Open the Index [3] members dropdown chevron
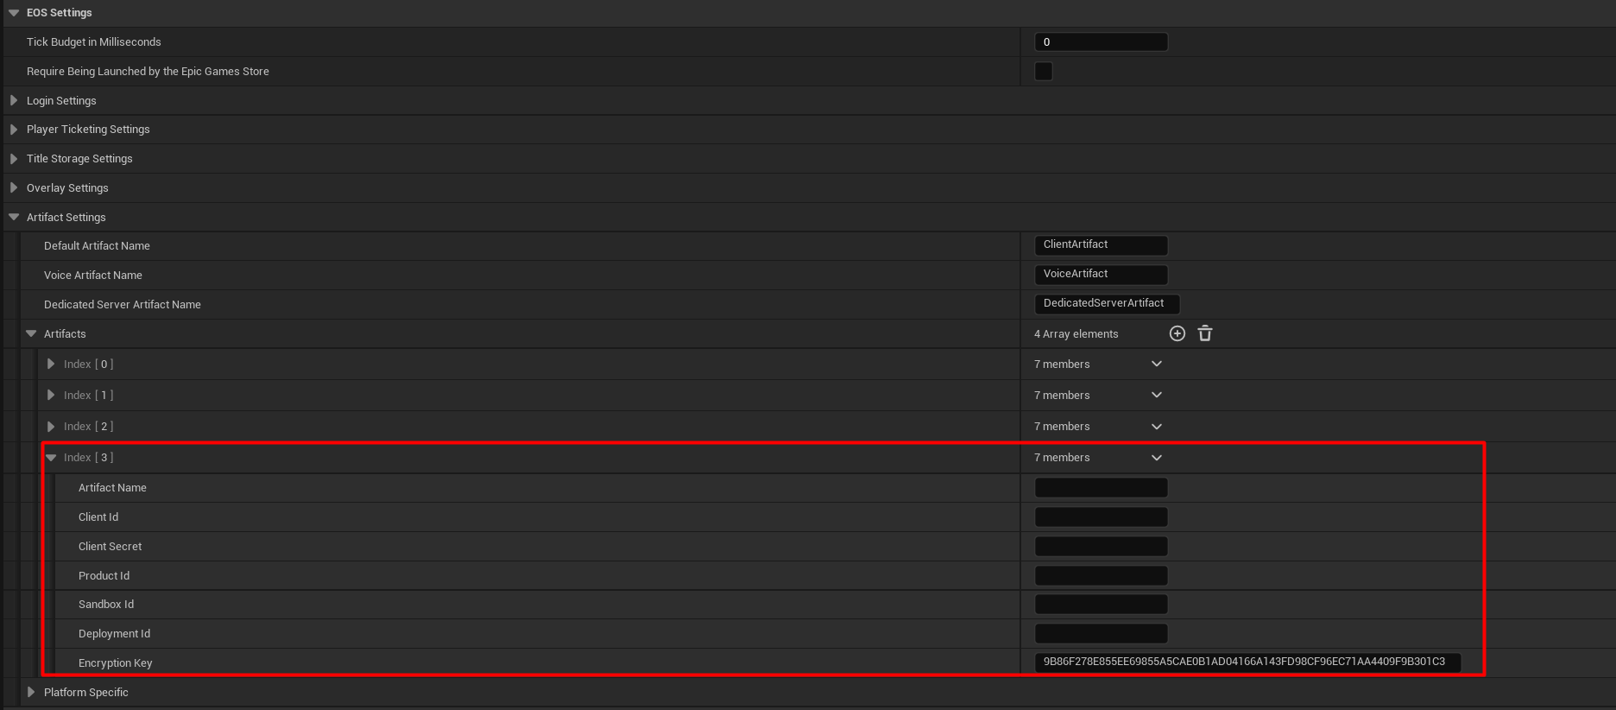Screen dimensions: 1616x710 [1157, 458]
